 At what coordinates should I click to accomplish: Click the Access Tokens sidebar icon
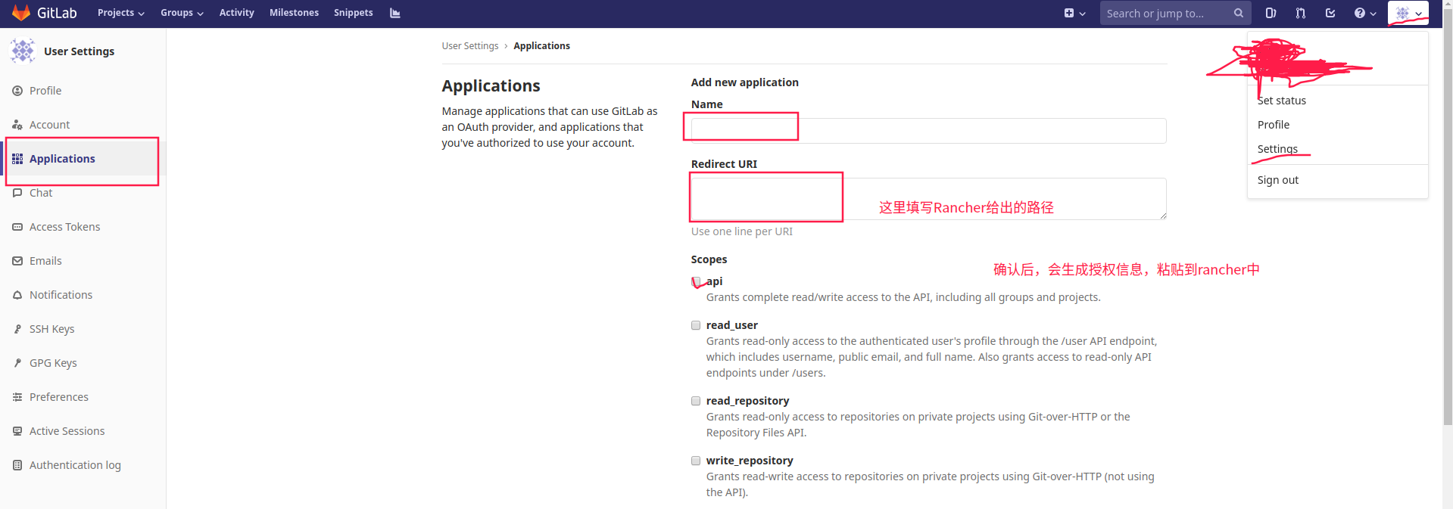point(17,227)
